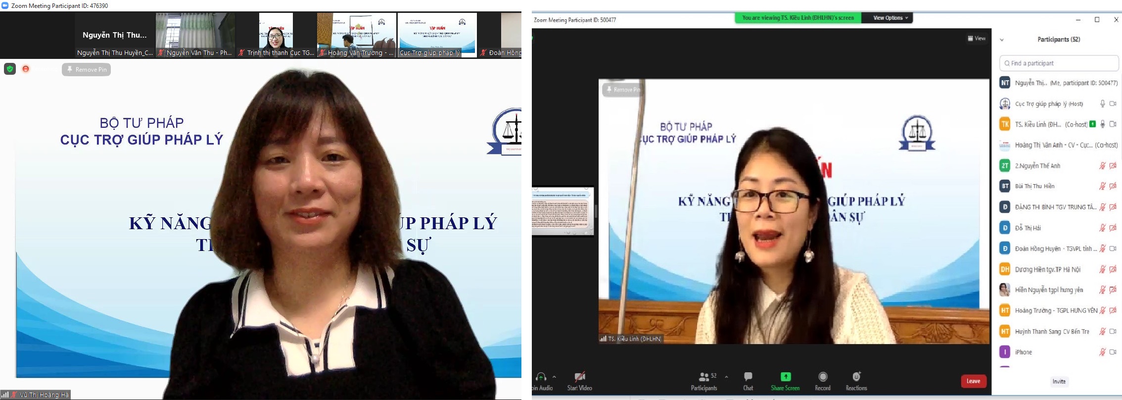Open the Reactions emoji icon
The image size is (1122, 400).
pyautogui.click(x=856, y=376)
